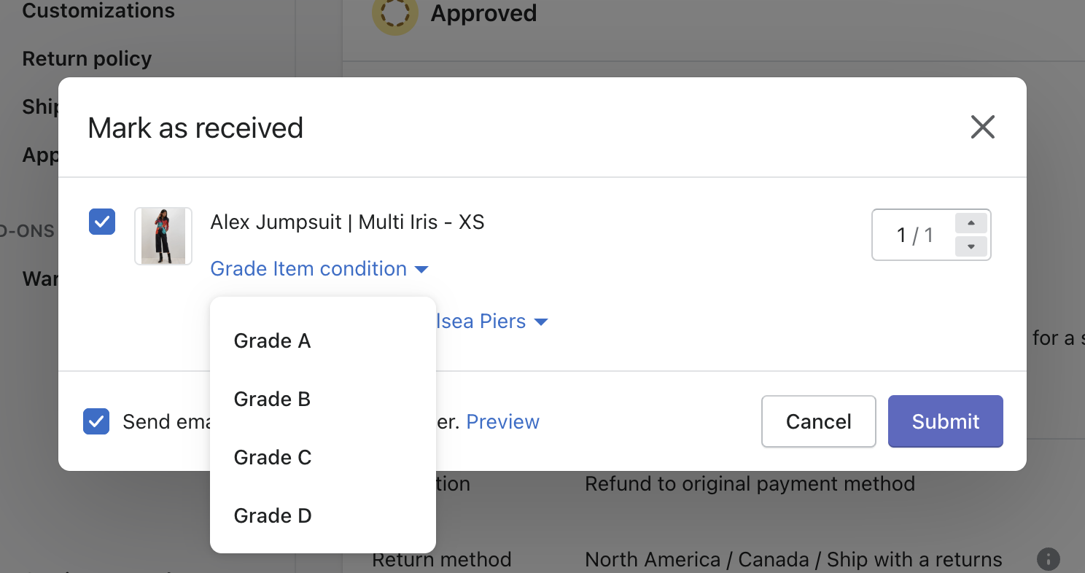
Task: Choose Grade B condition
Action: tap(272, 399)
